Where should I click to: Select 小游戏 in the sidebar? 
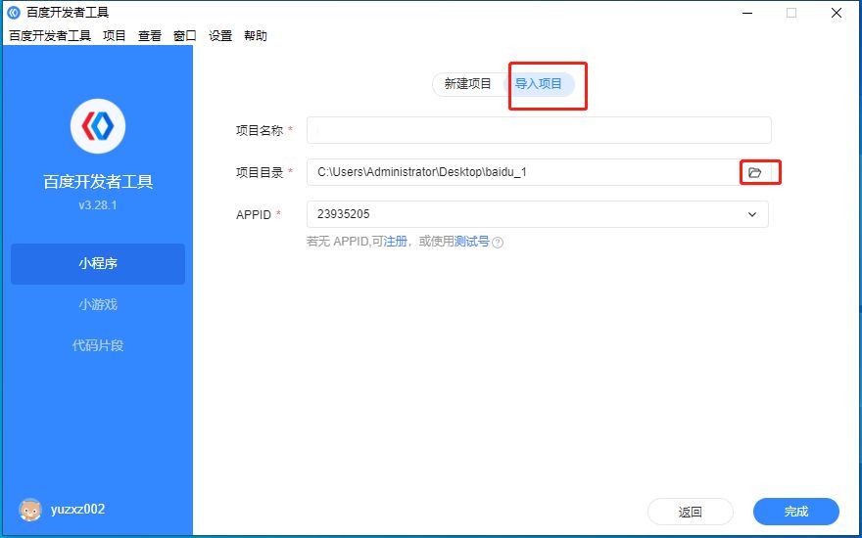(98, 304)
